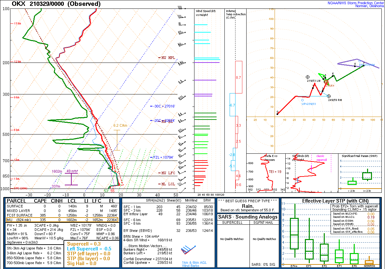Image resolution: width=385 pixels, height=269 pixels.
Task: Click the 'based on MLLCL: 0.19' line
Action: pos(354,217)
